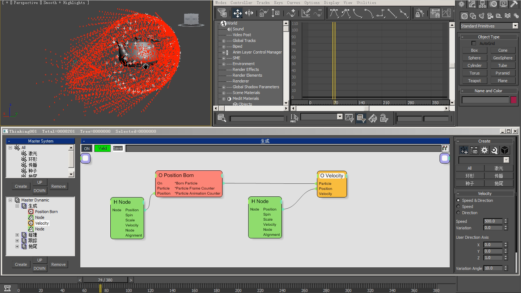This screenshot has width=521, height=293.
Task: Set tangents to Step icon
Action: click(x=380, y=13)
